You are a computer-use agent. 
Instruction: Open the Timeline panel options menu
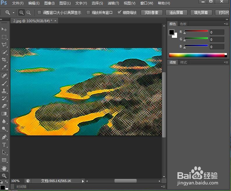coord(163,187)
